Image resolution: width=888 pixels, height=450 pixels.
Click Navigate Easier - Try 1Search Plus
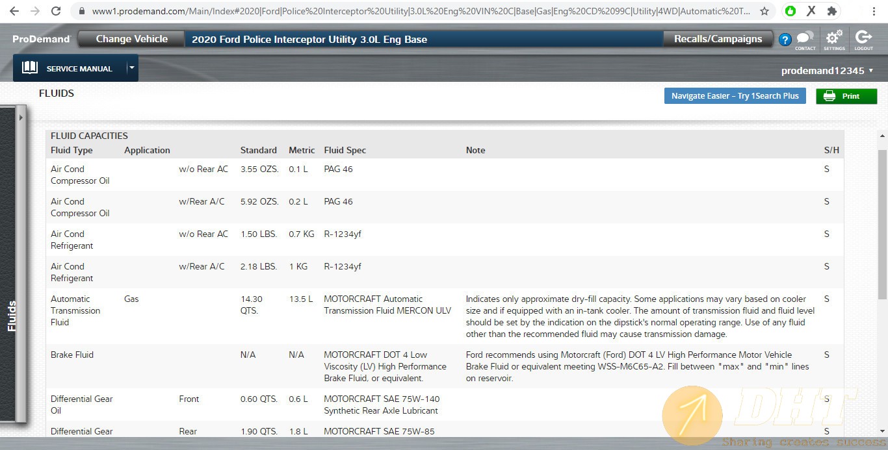tap(735, 96)
